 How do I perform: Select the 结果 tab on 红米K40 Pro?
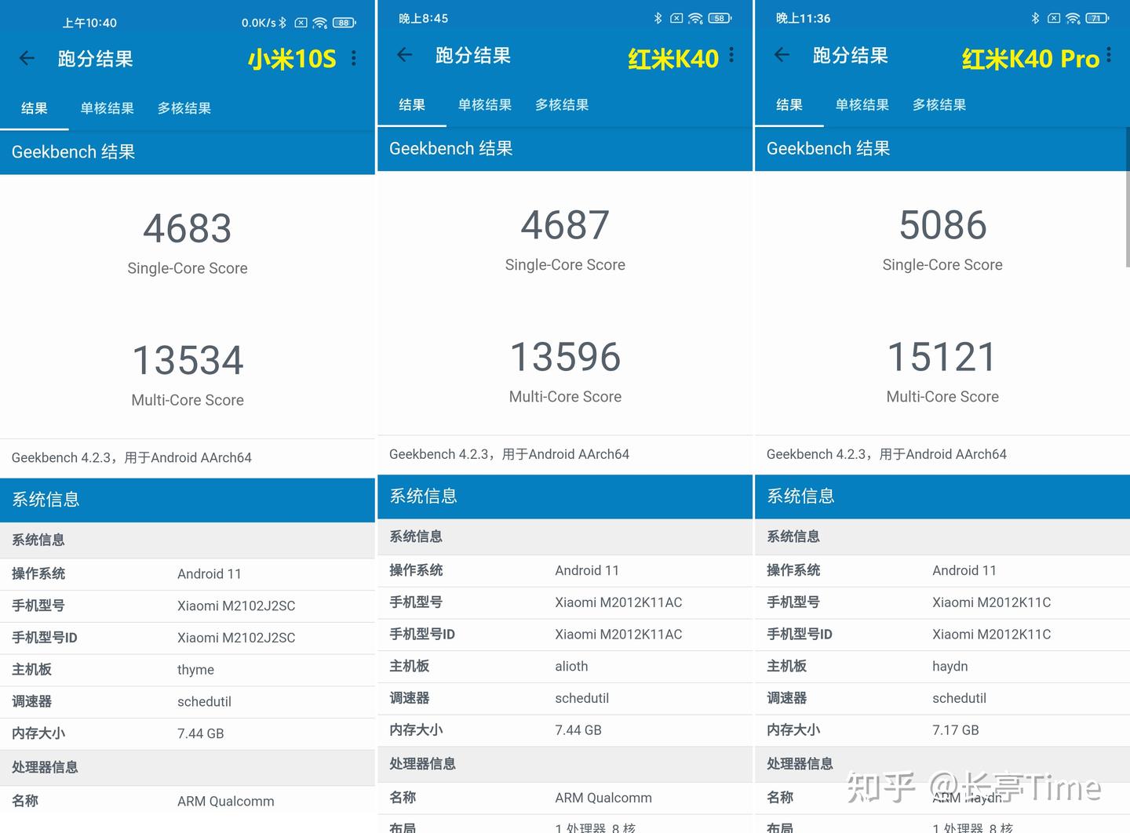pyautogui.click(x=789, y=104)
